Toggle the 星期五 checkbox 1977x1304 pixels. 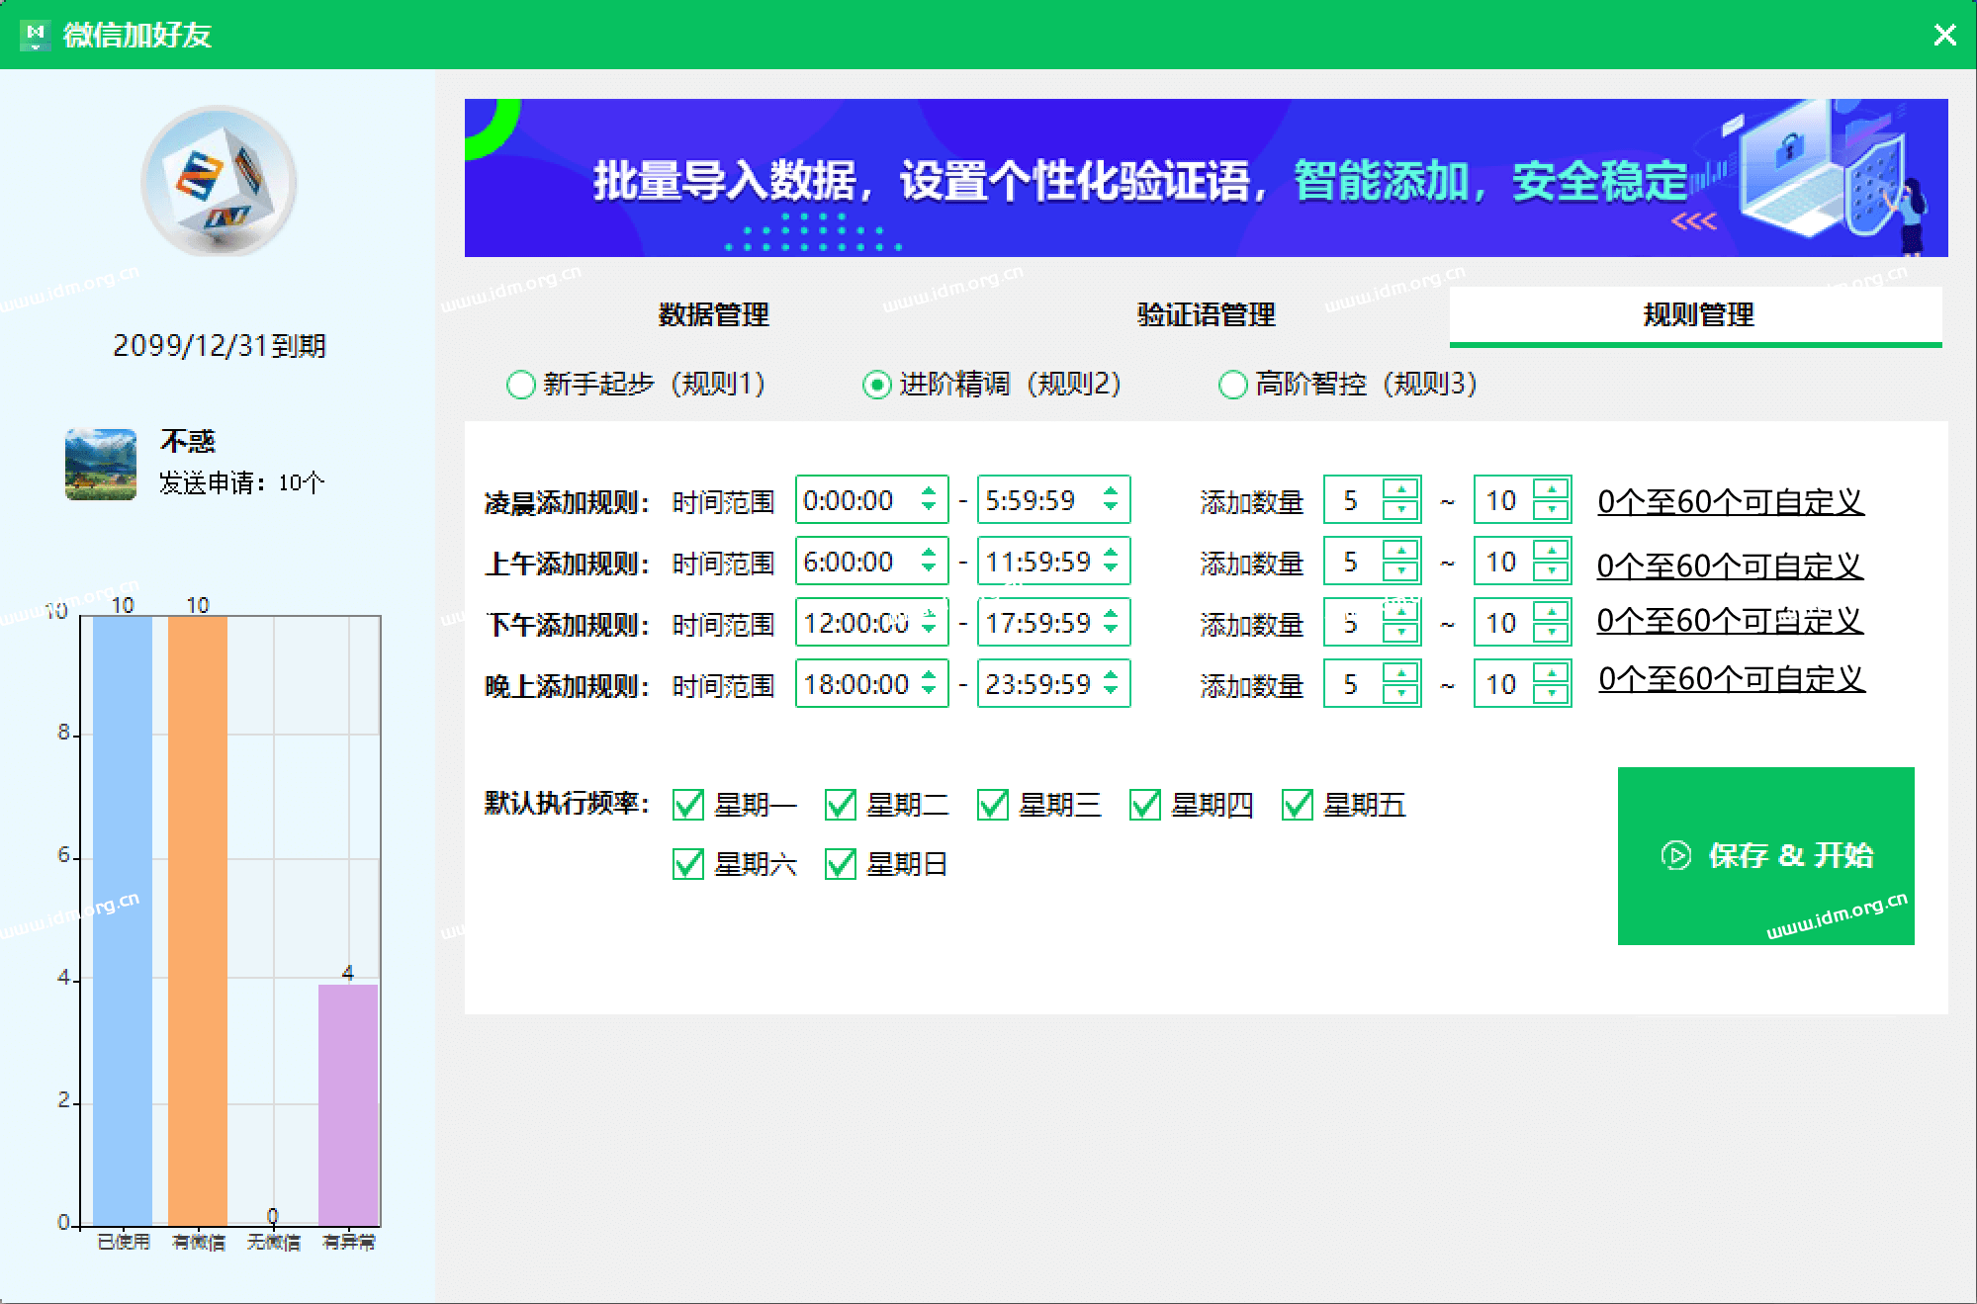pos(1298,805)
